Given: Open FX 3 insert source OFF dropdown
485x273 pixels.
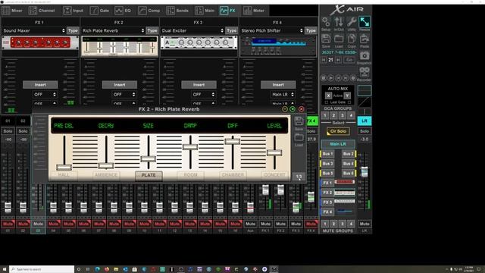Looking at the screenshot, I should click(x=203, y=94).
